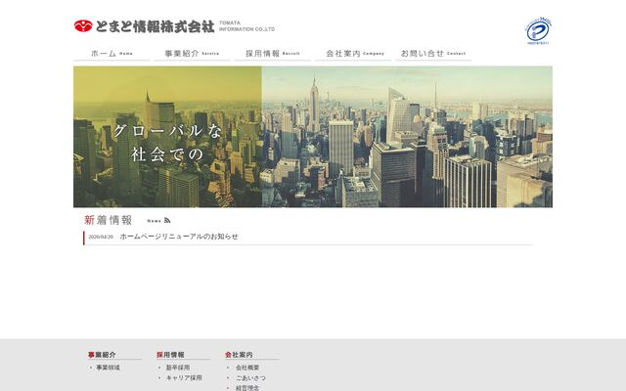Viewport: 626px width, 391px height.
Task: Open footer 事業紹介 heading link
Action: (x=102, y=355)
